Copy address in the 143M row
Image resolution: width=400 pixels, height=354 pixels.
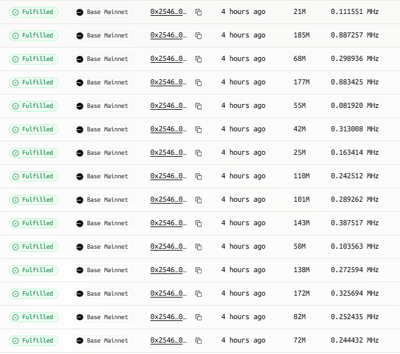click(x=198, y=223)
